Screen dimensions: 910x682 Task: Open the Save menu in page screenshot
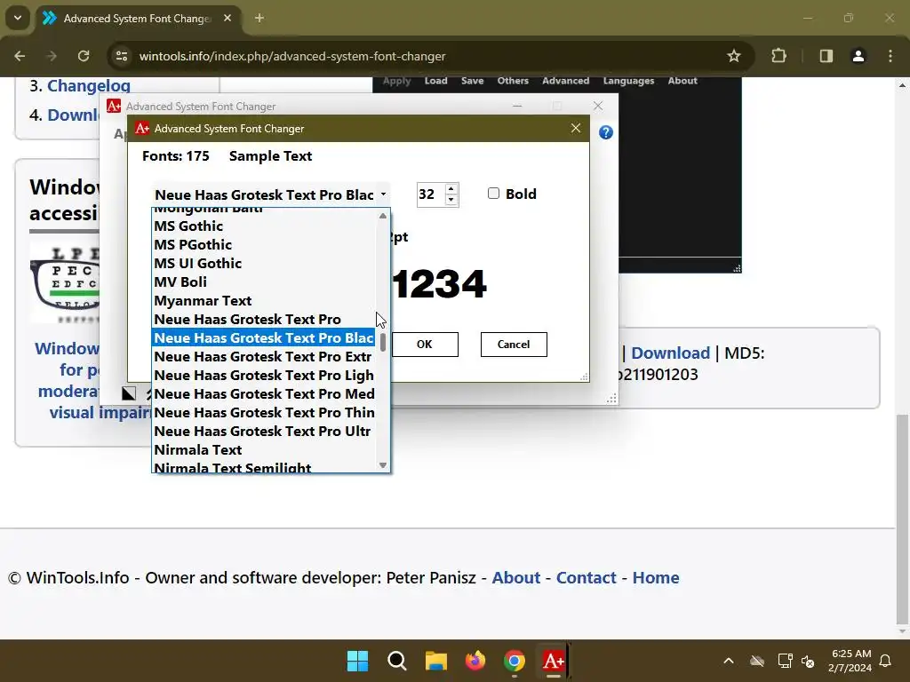(473, 81)
